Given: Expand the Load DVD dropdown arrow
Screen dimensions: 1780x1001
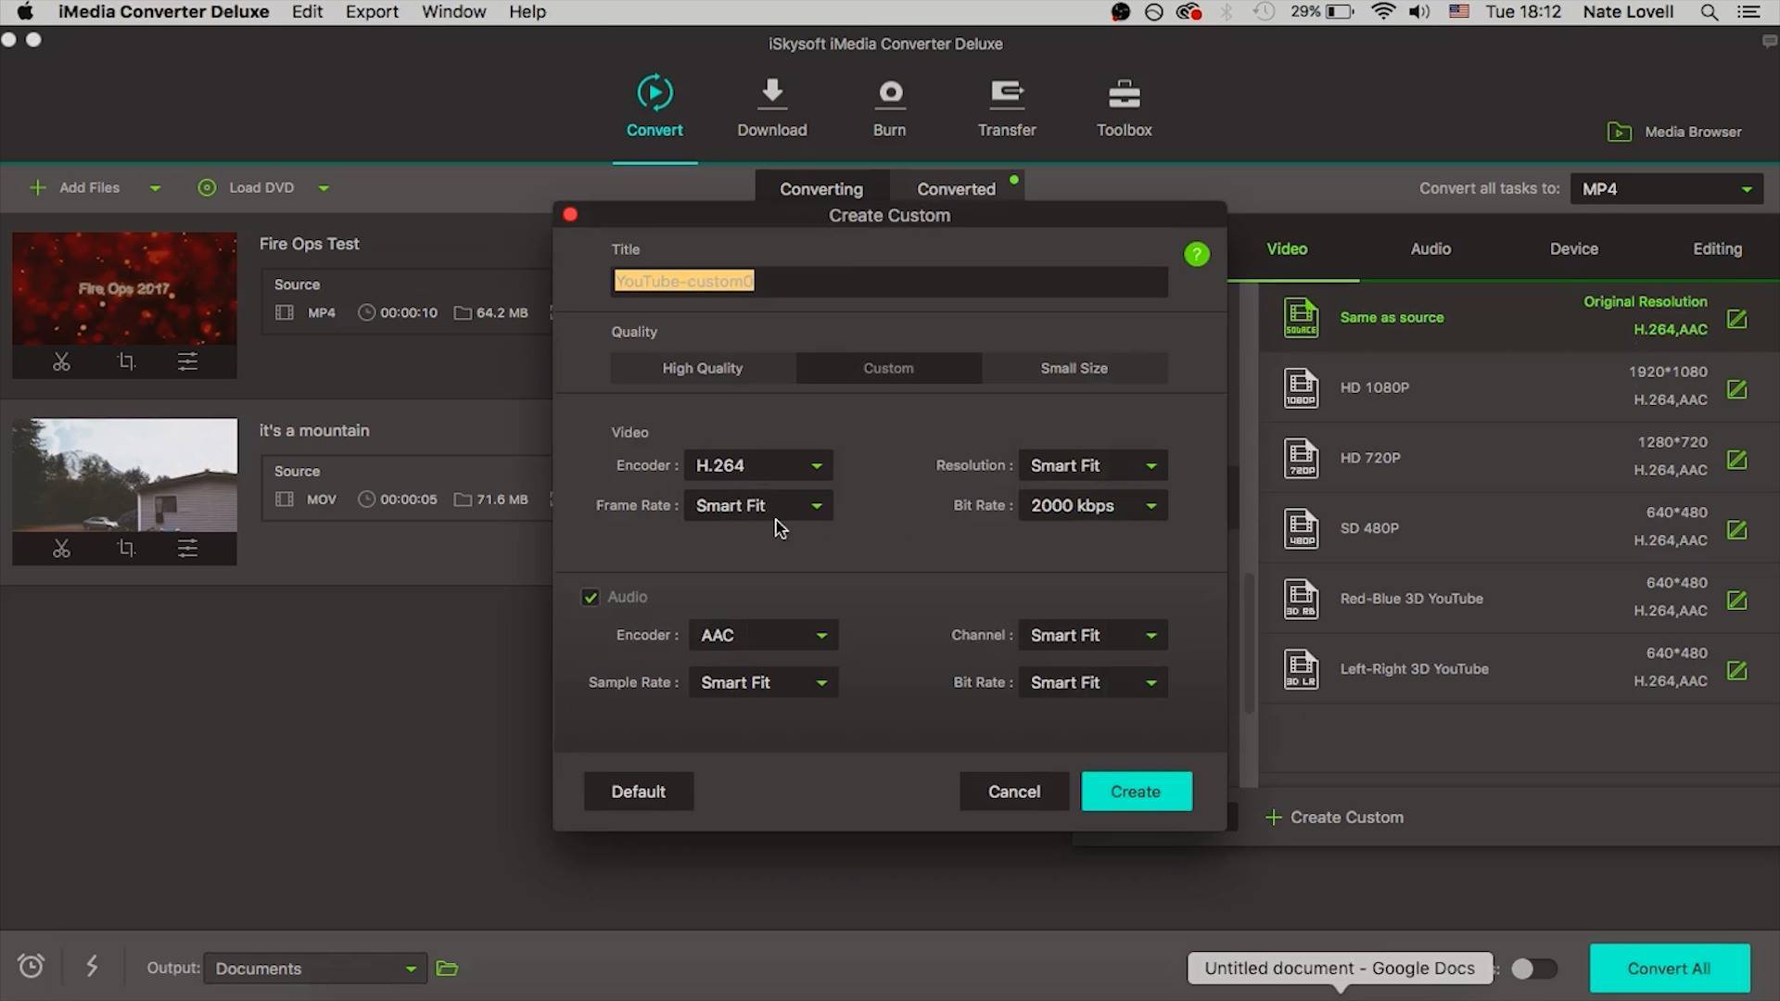Looking at the screenshot, I should tap(324, 188).
